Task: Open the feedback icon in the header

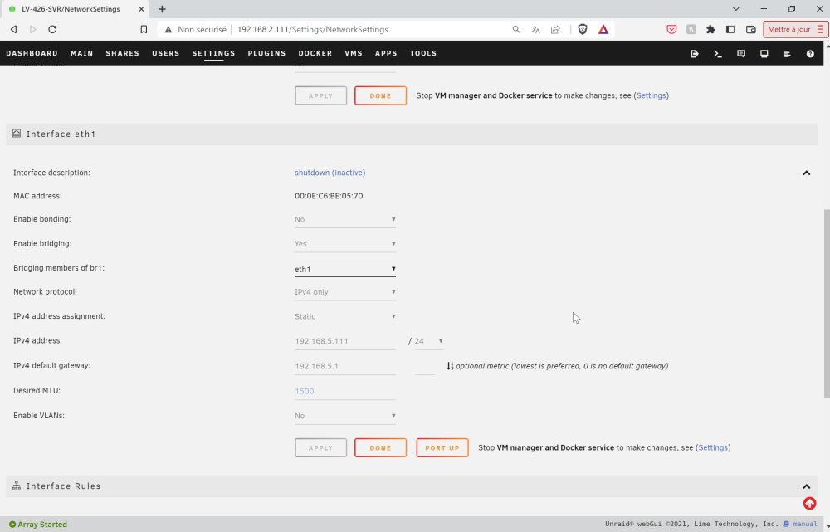Action: point(741,53)
